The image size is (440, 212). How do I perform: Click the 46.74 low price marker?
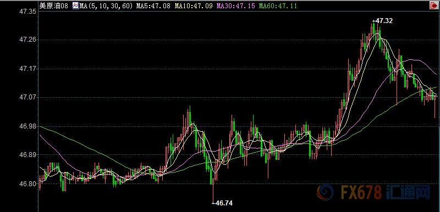(222, 203)
